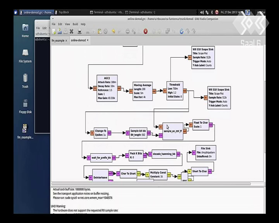Click the volume speaker tray icon

202,12
